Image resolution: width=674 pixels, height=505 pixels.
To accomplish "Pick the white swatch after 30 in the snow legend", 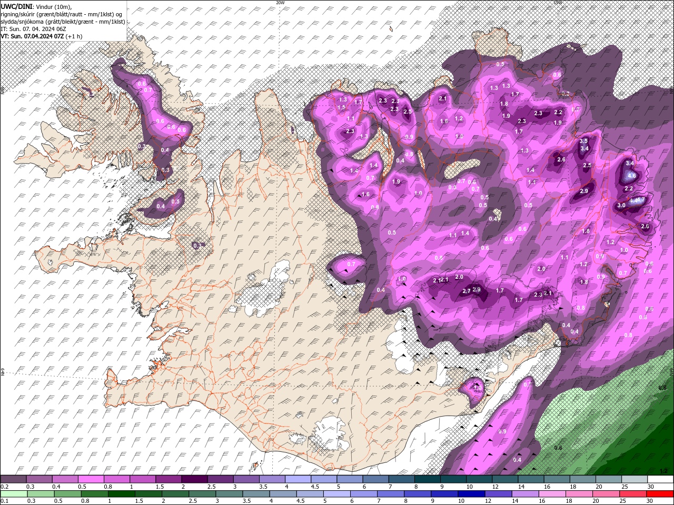I will coord(660,479).
